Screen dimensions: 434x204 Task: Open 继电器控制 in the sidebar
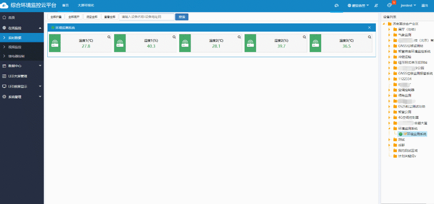(x=22, y=56)
